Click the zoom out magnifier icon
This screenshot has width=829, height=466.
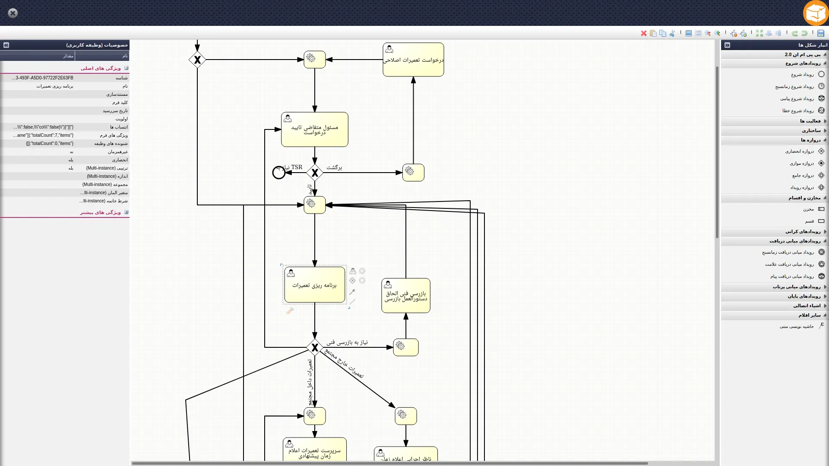click(708, 33)
